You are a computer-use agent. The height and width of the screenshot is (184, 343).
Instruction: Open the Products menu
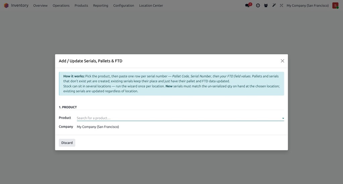click(81, 5)
